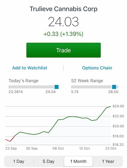Screen dimensions: 127x168
Task: Switch chart to 1 Day tab
Action: click(19, 161)
